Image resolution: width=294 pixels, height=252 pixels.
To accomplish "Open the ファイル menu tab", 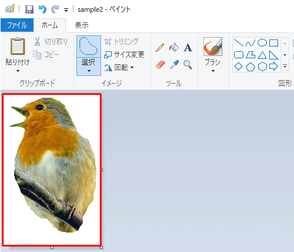I will pyautogui.click(x=17, y=25).
